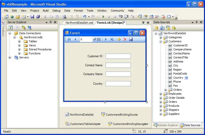Click Move Next on Form1 navigator
The image size is (205, 135).
[x=106, y=39]
